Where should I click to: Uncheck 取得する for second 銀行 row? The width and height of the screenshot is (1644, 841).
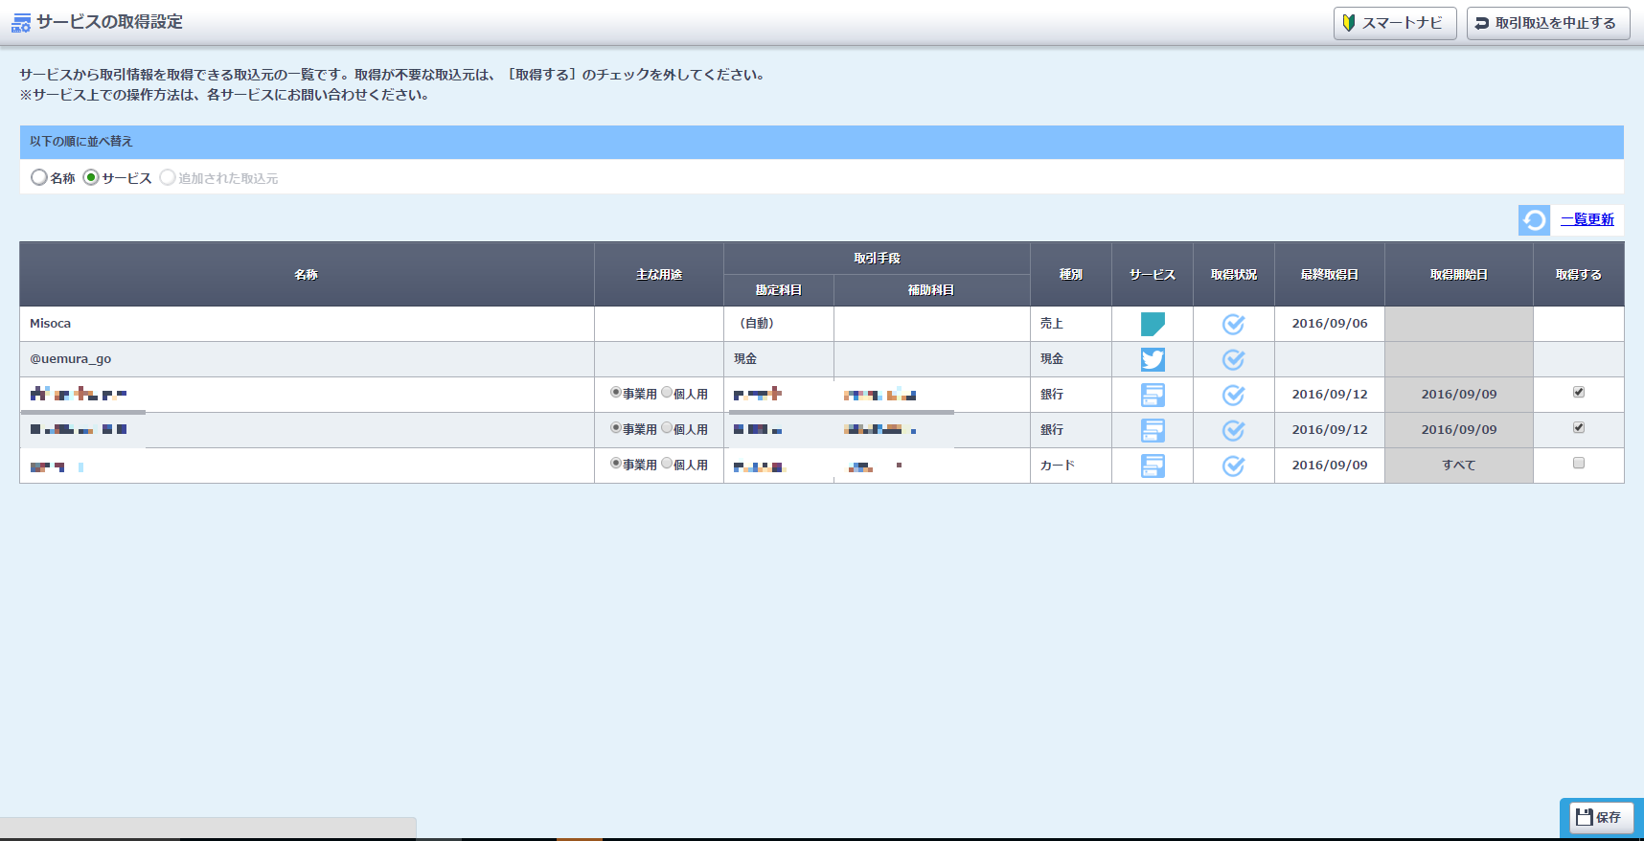(x=1579, y=427)
